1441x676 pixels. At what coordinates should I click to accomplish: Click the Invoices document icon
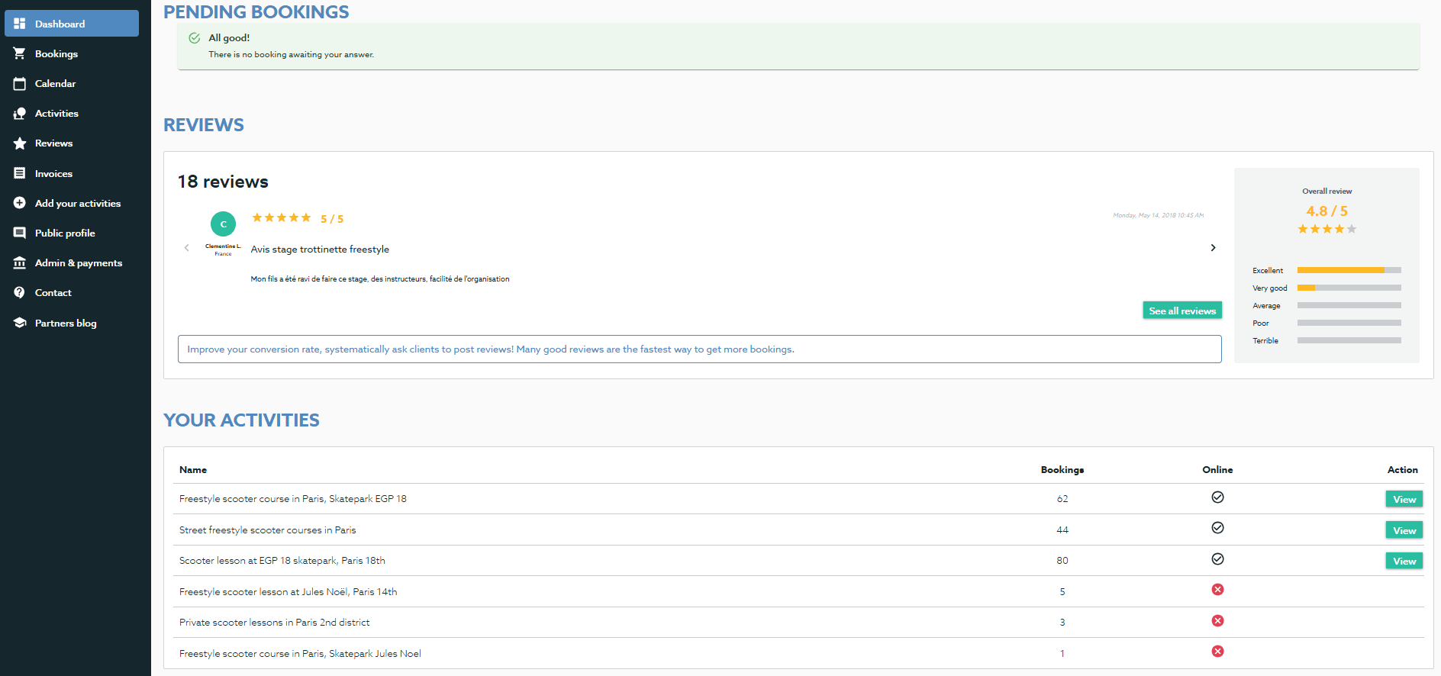click(x=20, y=173)
